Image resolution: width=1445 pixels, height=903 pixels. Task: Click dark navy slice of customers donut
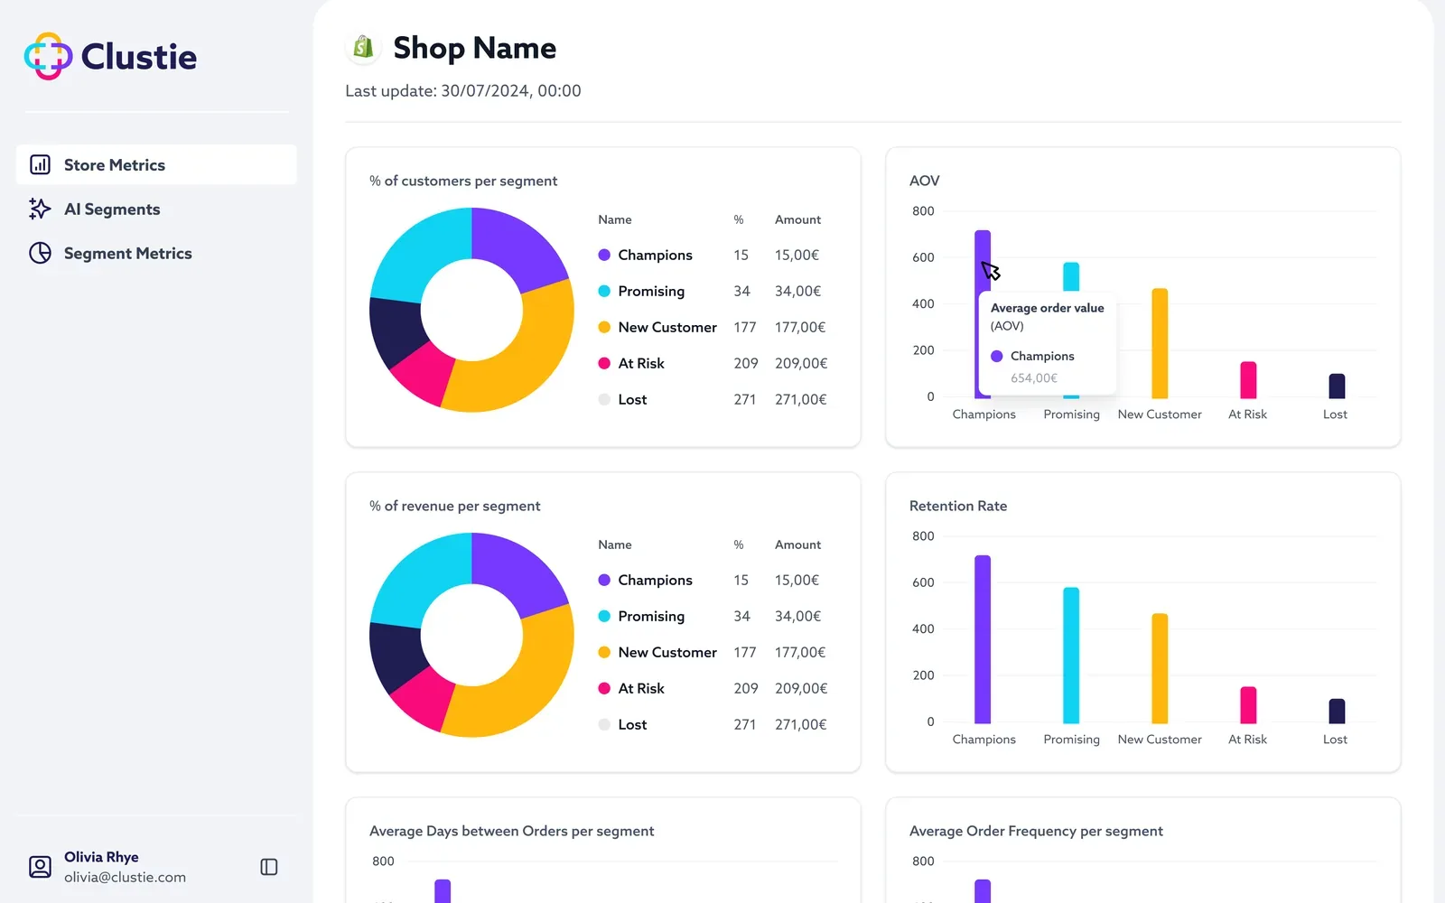pyautogui.click(x=396, y=330)
